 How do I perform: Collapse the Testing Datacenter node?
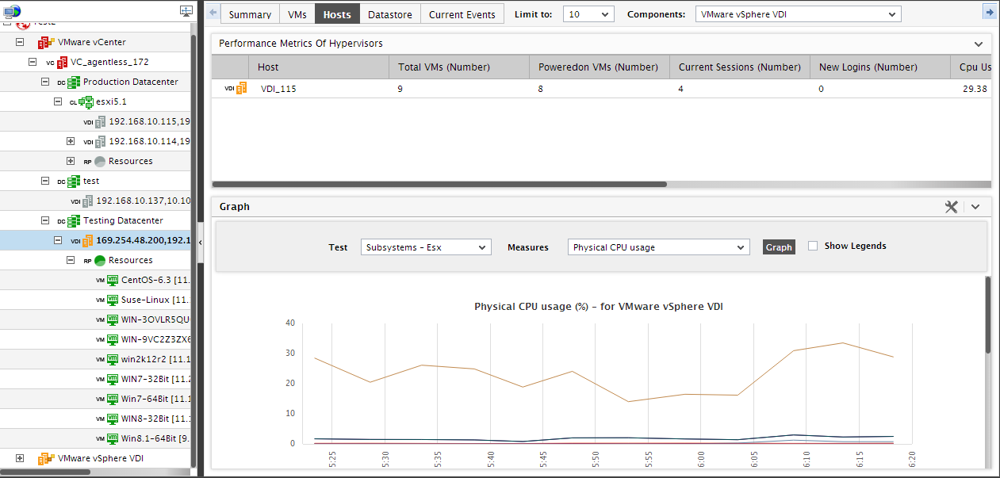pyautogui.click(x=45, y=220)
